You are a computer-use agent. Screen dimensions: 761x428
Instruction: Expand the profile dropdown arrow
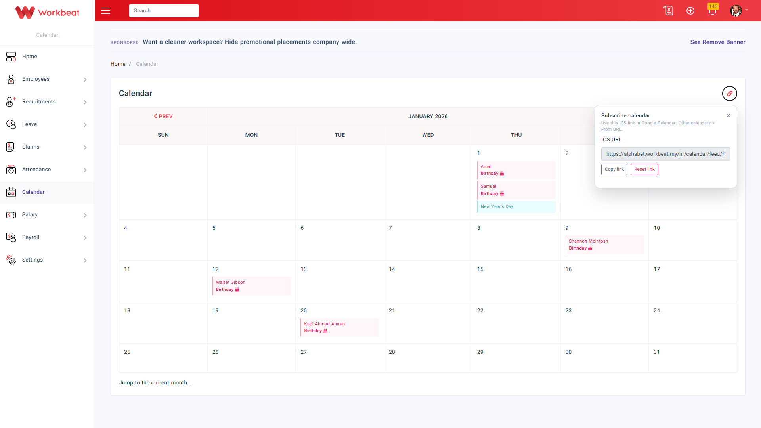tap(747, 10)
